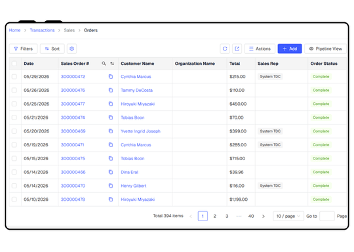Screen dimensions: 354x252
Task: Open the Actions menu
Action: pyautogui.click(x=260, y=49)
